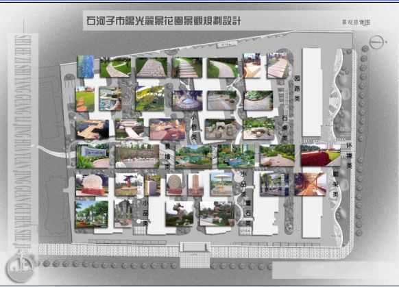Select the red sculpture plaza photo

pyautogui.click(x=126, y=185)
